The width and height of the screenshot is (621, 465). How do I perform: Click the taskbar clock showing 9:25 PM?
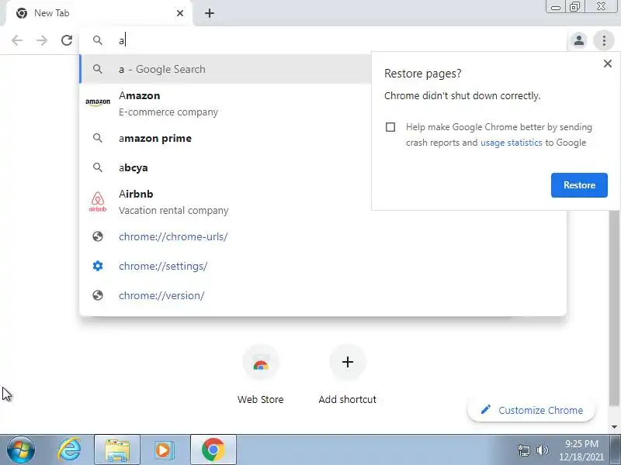pyautogui.click(x=581, y=450)
